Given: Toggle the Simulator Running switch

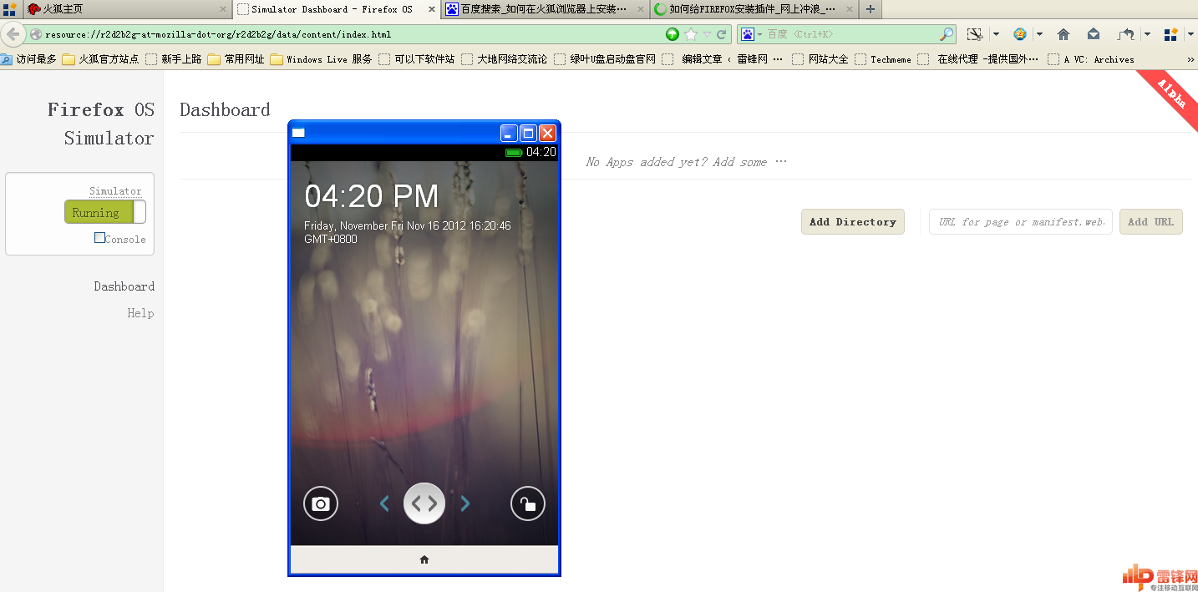Looking at the screenshot, I should [x=105, y=212].
